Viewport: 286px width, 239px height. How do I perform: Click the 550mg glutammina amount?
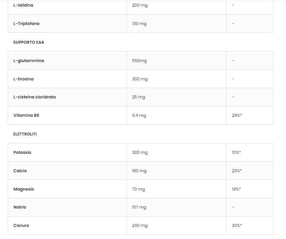click(139, 61)
